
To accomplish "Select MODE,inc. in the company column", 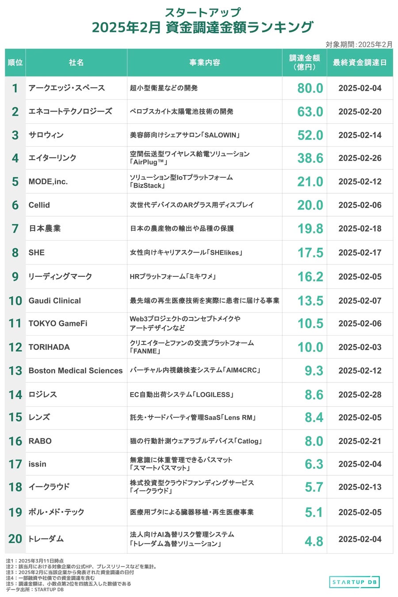I will 48,182.
